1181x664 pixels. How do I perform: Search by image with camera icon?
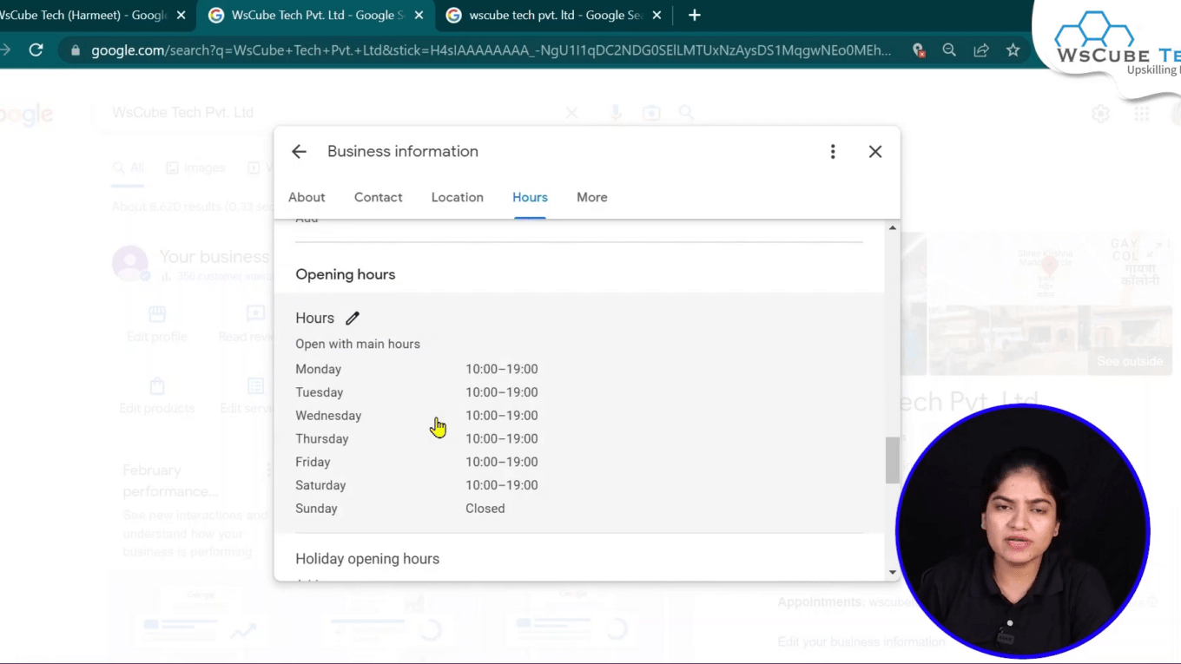point(651,113)
